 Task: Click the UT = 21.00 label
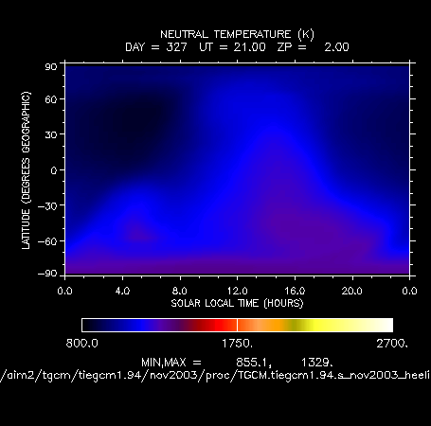click(x=232, y=47)
